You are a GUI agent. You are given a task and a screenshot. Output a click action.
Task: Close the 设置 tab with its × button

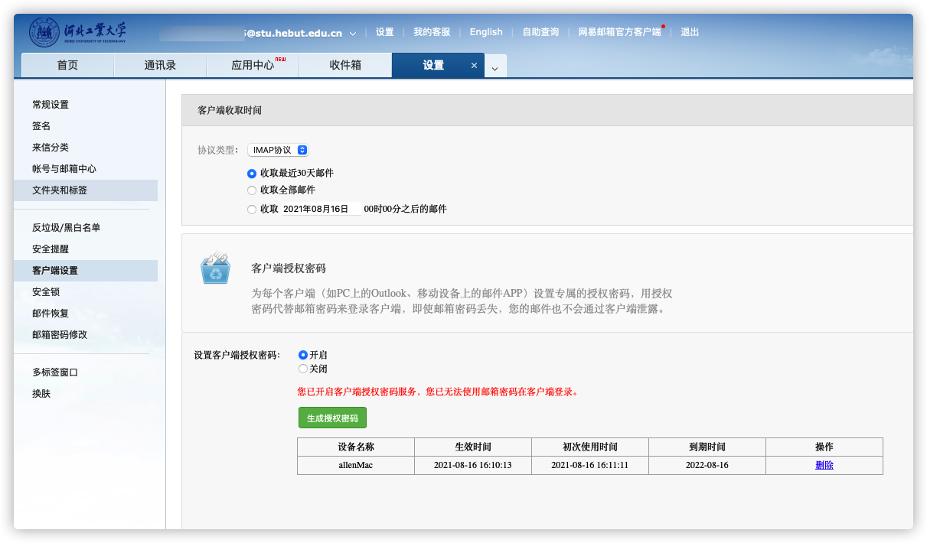pyautogui.click(x=474, y=66)
